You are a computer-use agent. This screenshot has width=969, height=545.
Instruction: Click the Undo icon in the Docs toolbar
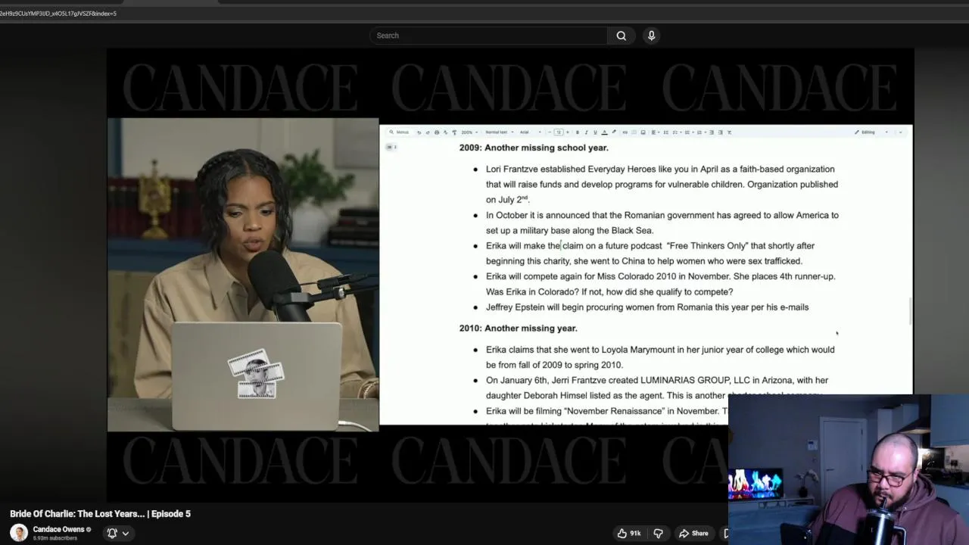419,132
